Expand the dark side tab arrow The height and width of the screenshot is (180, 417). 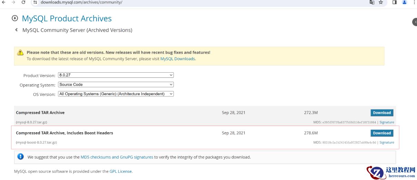click(415, 22)
